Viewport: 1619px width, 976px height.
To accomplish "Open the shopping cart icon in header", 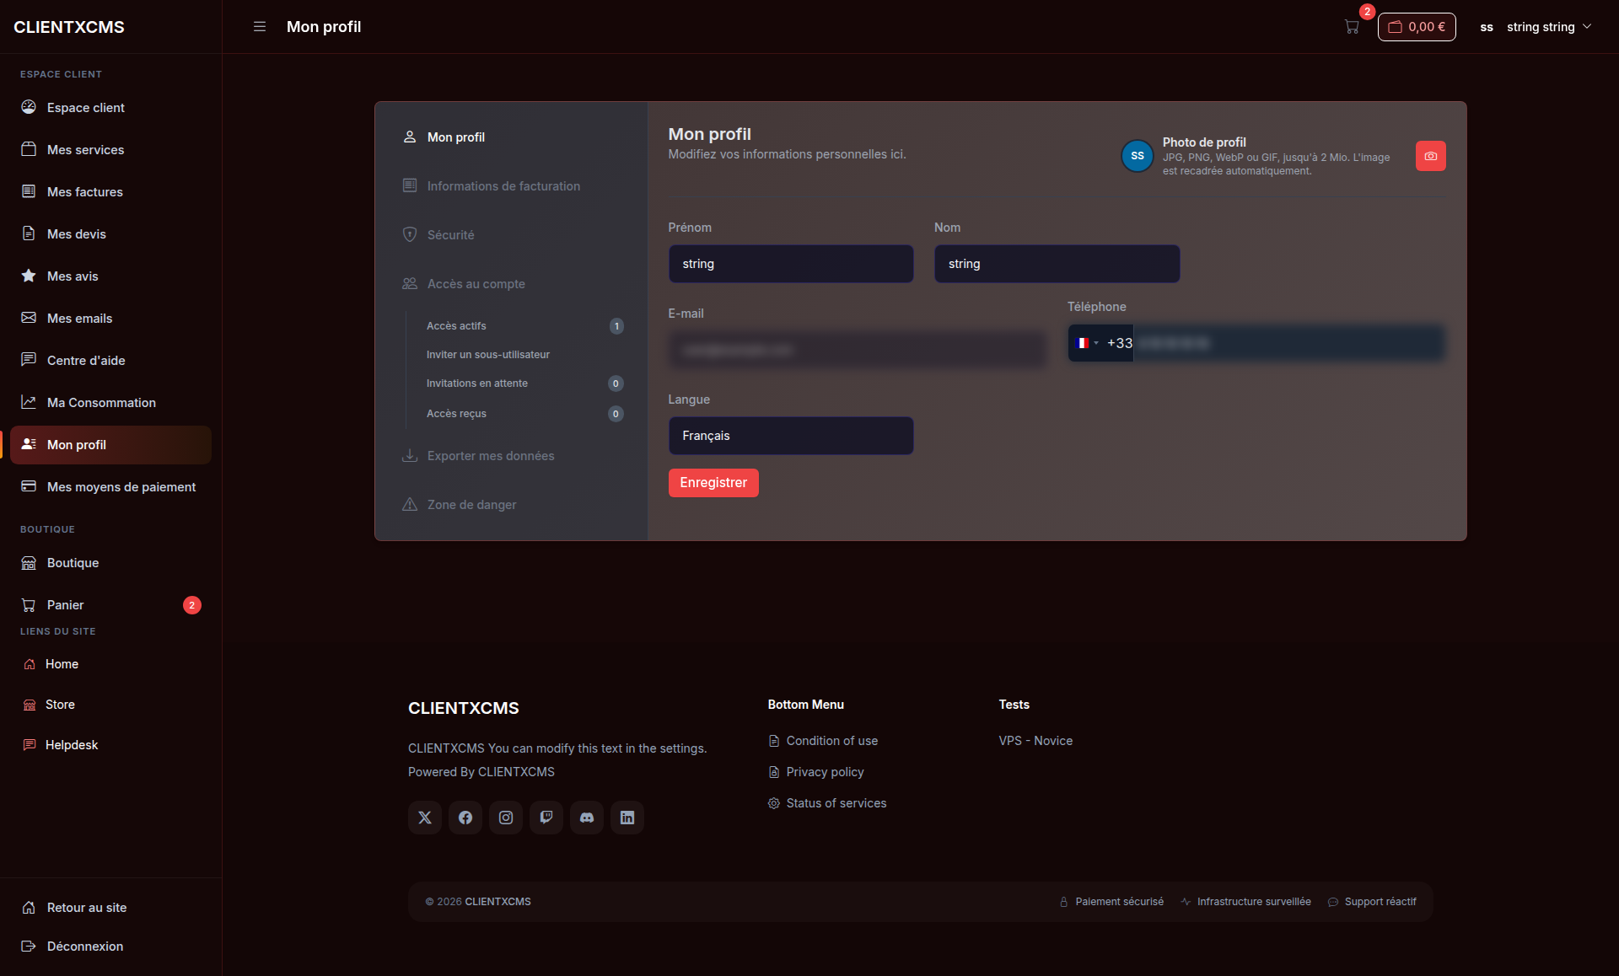I will (1352, 27).
